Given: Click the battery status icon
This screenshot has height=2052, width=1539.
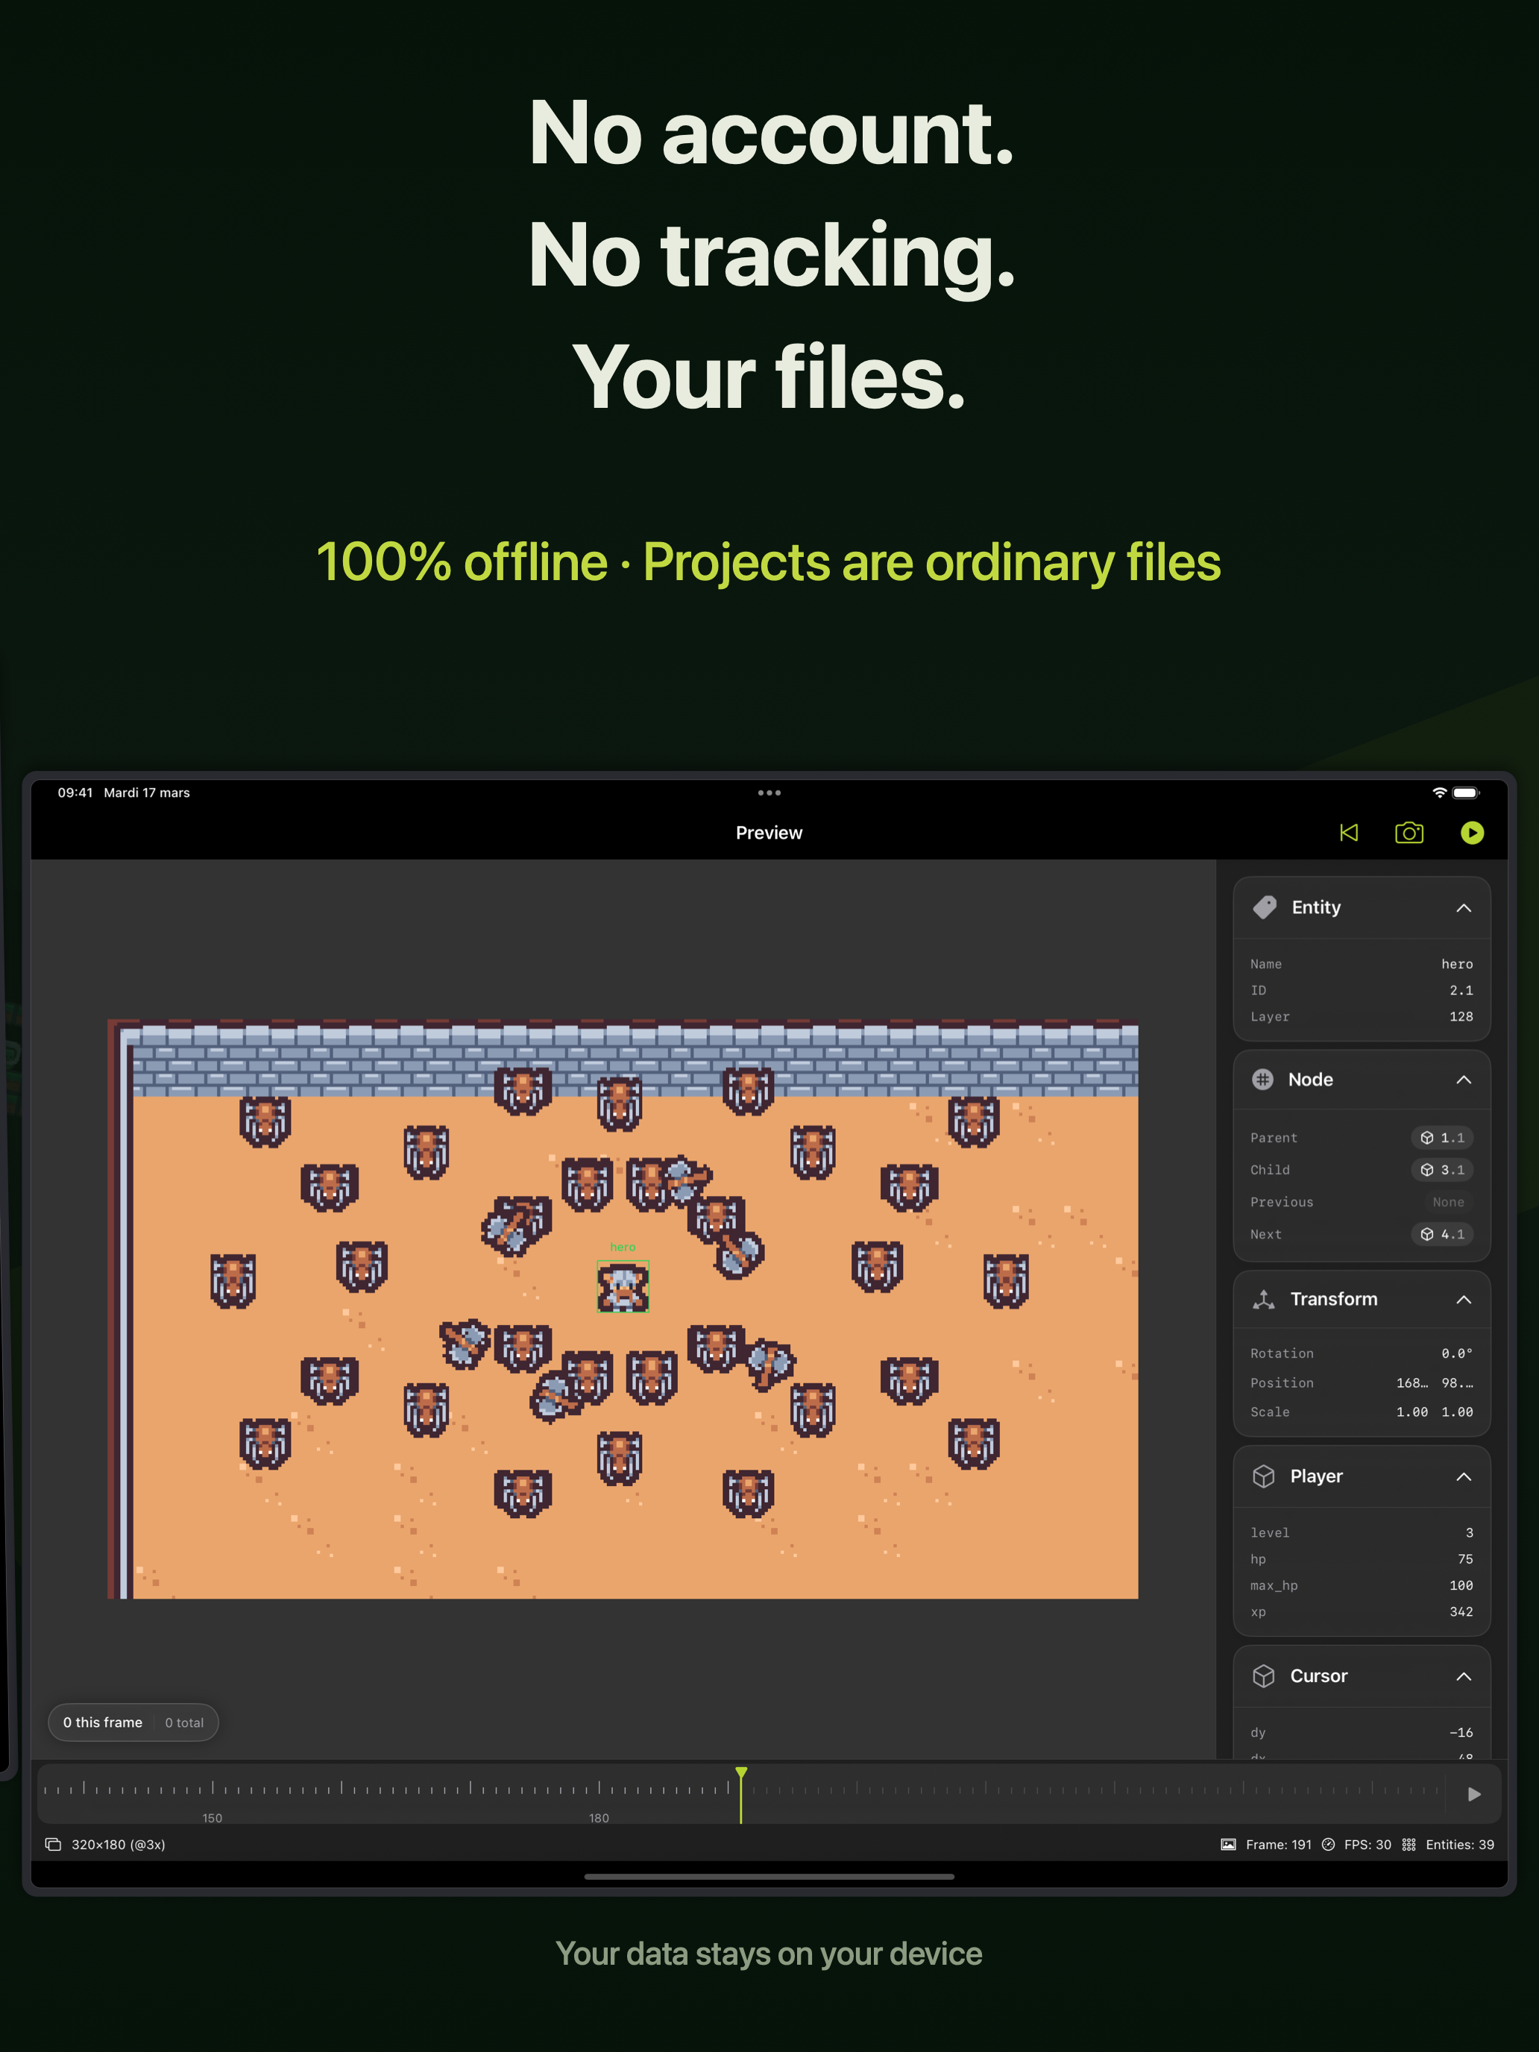Looking at the screenshot, I should coord(1466,792).
